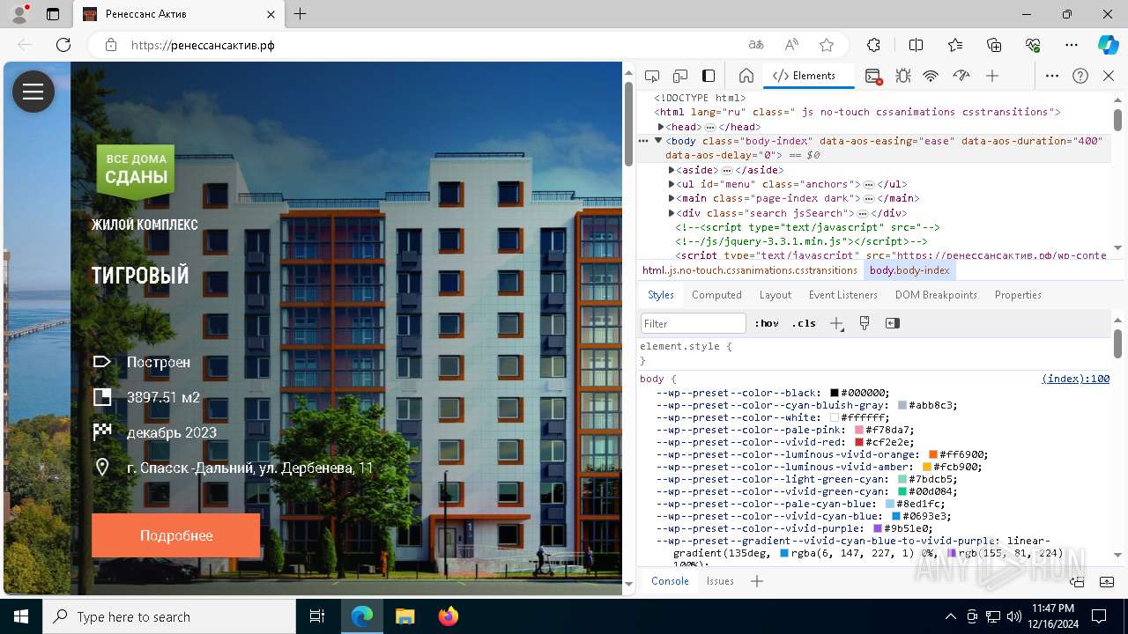Expand the head element node
Screen dimensions: 1128x634
point(661,127)
